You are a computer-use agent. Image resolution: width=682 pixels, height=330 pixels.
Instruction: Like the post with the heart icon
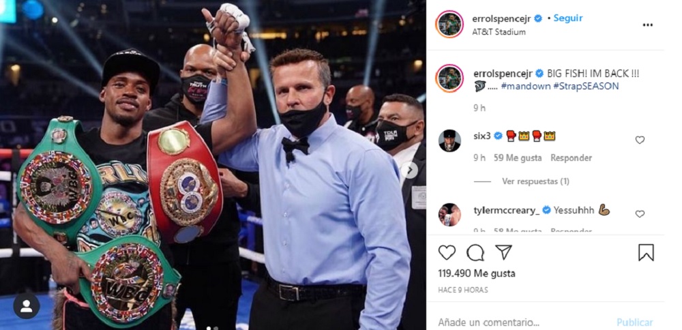pos(447,252)
